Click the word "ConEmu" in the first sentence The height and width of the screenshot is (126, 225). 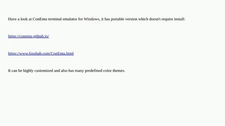(40, 19)
